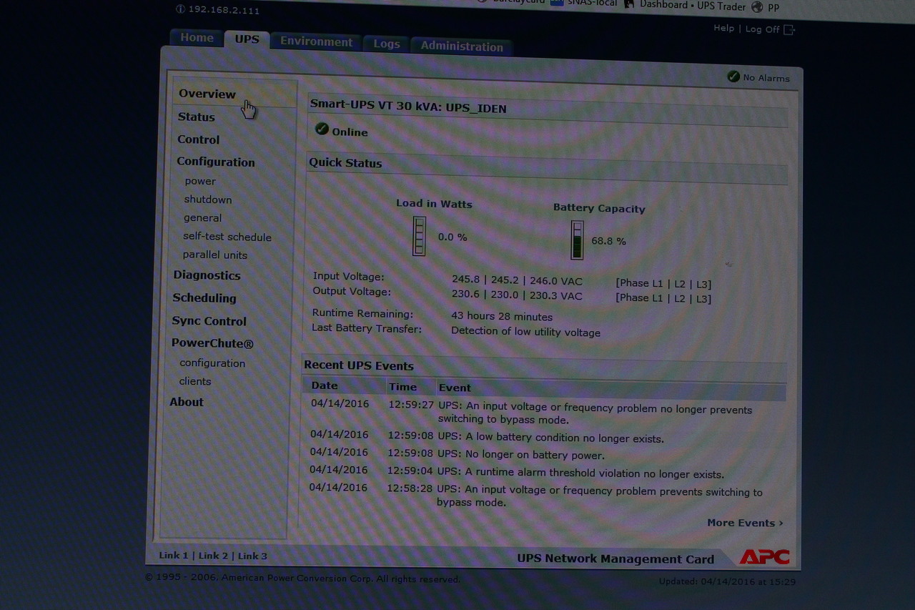Open the Configuration sidebar heading
Image resolution: width=915 pixels, height=610 pixels.
click(215, 162)
